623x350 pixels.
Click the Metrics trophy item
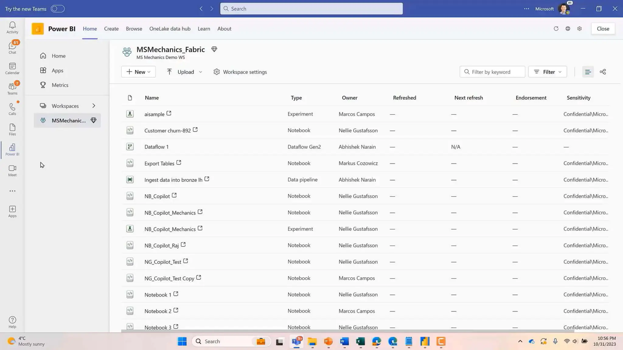[x=60, y=85]
